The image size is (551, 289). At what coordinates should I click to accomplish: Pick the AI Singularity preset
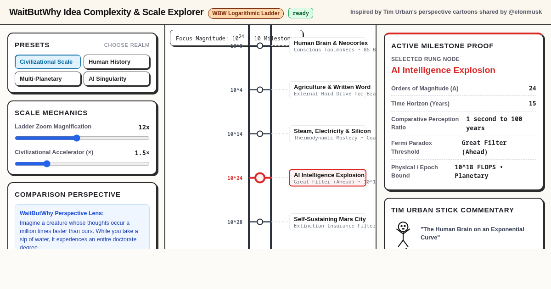click(x=117, y=79)
